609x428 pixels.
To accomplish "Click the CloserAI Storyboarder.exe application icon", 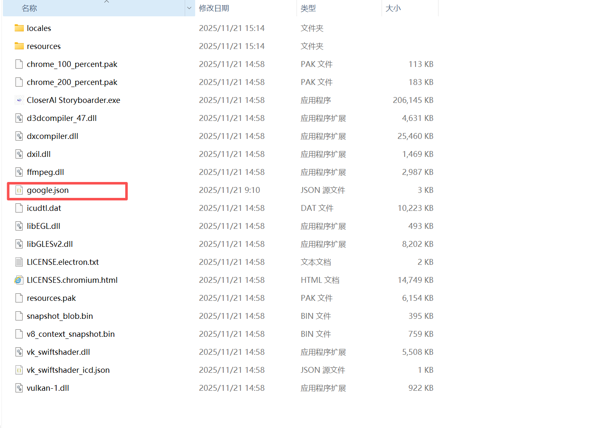I will click(19, 100).
